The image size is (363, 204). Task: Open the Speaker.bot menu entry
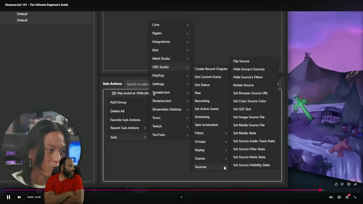pyautogui.click(x=170, y=93)
